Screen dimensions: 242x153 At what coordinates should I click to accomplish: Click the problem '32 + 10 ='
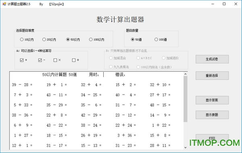pyautogui.click(x=160, y=85)
